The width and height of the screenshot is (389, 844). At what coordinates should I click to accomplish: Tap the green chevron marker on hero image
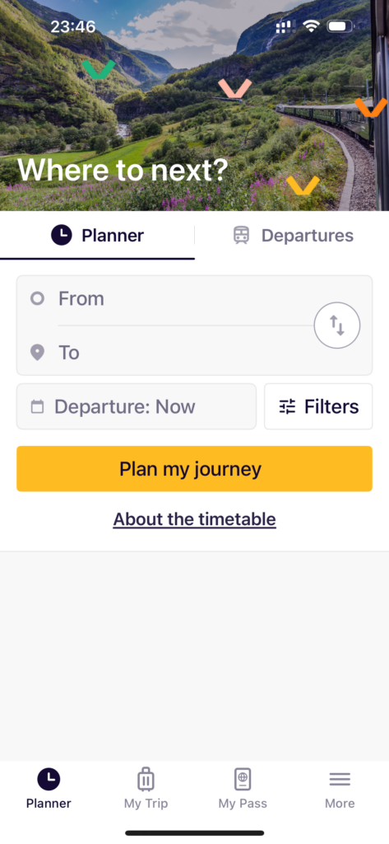click(x=99, y=69)
